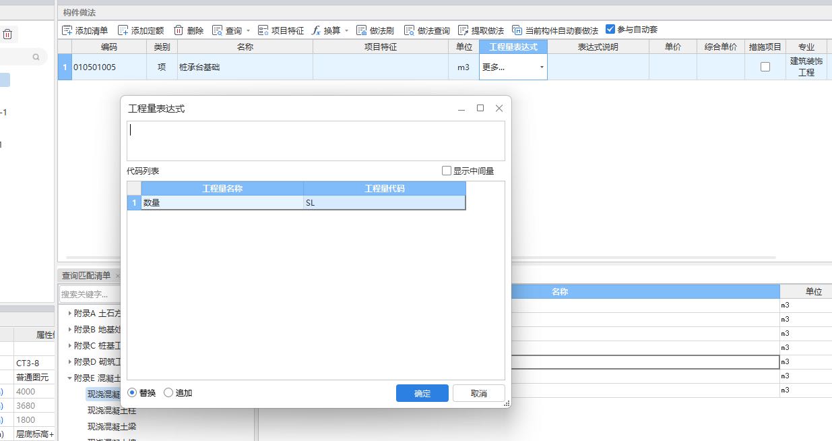The image size is (832, 441).
Task: Click the 建筑装饰工程 cell
Action: pyautogui.click(x=806, y=67)
